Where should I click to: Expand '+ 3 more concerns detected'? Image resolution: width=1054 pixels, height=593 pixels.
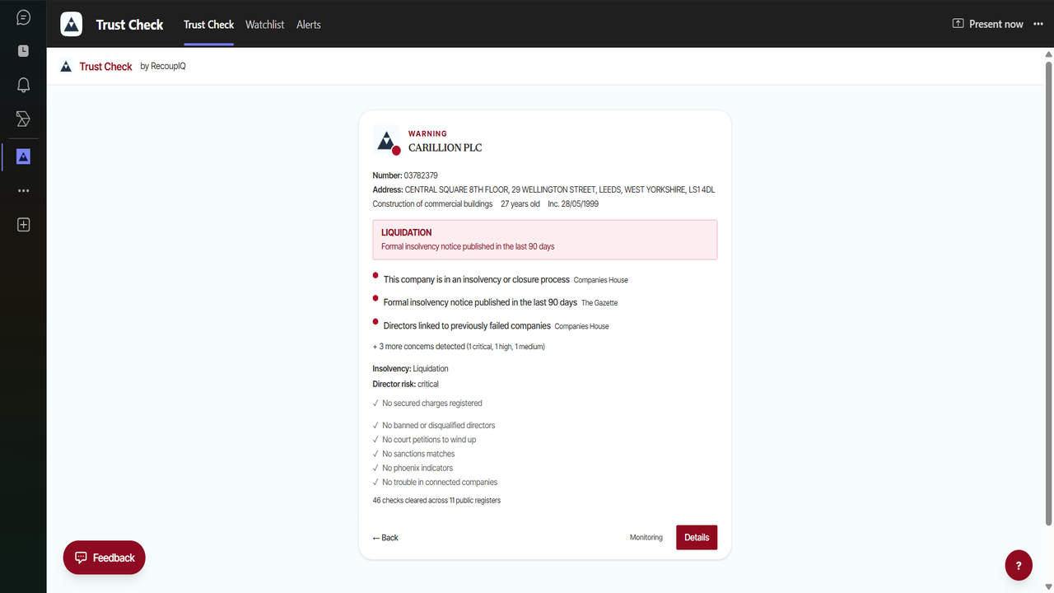(x=459, y=347)
